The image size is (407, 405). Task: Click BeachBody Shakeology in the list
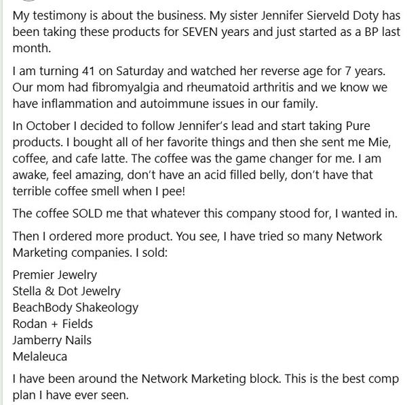click(x=75, y=307)
